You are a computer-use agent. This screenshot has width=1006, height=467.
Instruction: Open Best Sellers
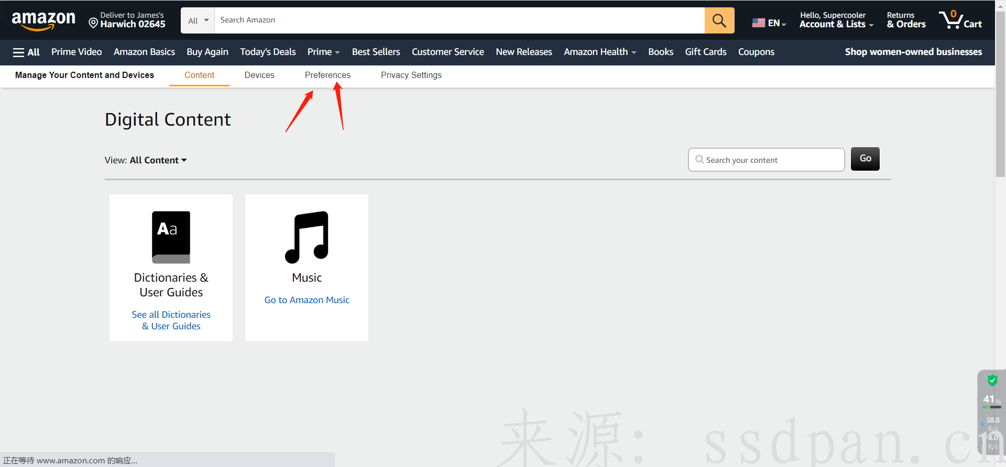tap(376, 52)
